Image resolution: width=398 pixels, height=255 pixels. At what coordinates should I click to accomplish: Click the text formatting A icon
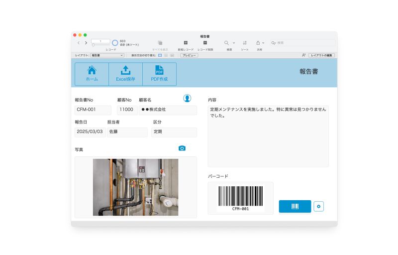pyautogui.click(x=303, y=55)
